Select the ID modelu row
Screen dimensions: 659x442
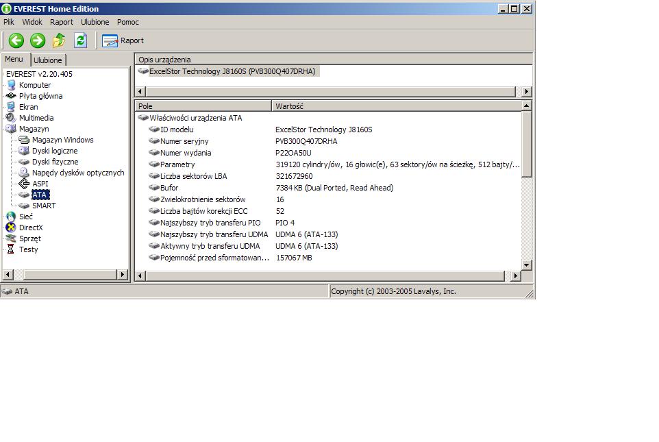328,130
